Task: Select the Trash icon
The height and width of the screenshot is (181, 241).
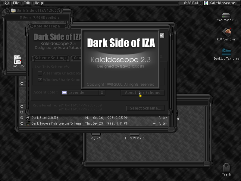Action: pyautogui.click(x=227, y=168)
